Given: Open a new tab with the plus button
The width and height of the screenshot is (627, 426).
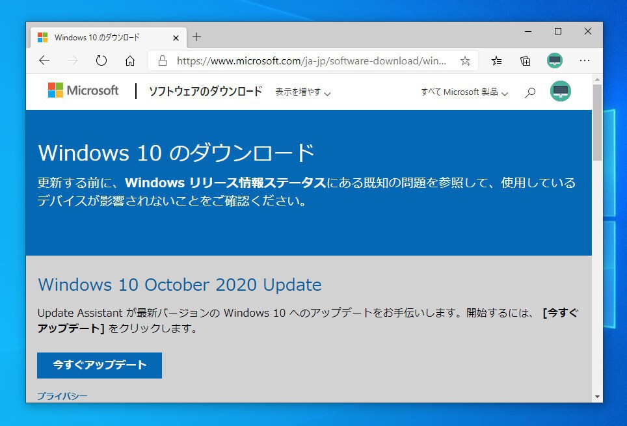Looking at the screenshot, I should click(196, 37).
